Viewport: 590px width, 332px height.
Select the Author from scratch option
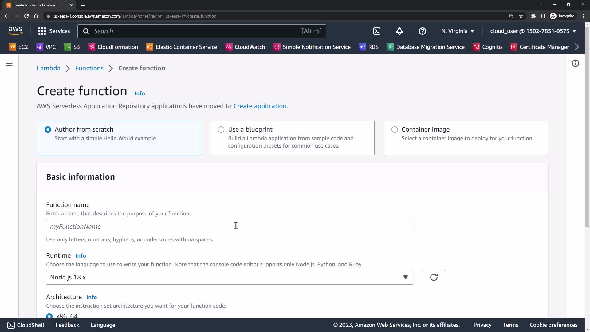(48, 129)
